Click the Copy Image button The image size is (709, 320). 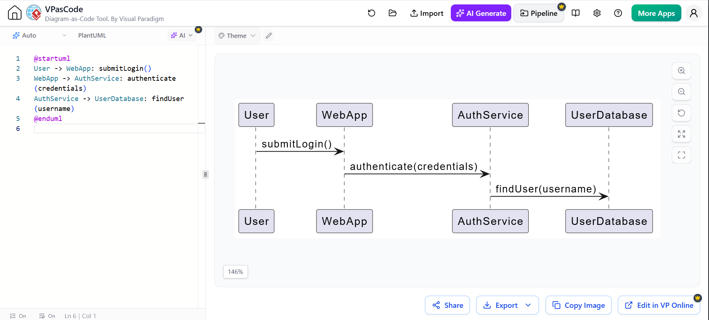[x=578, y=305]
